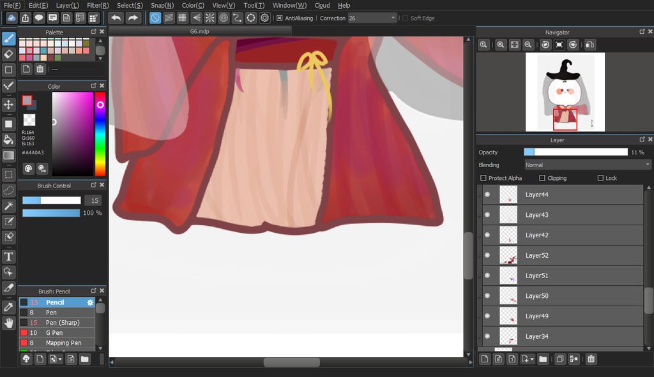Expand the Correction value dropdown
This screenshot has width=654, height=377.
pos(393,18)
